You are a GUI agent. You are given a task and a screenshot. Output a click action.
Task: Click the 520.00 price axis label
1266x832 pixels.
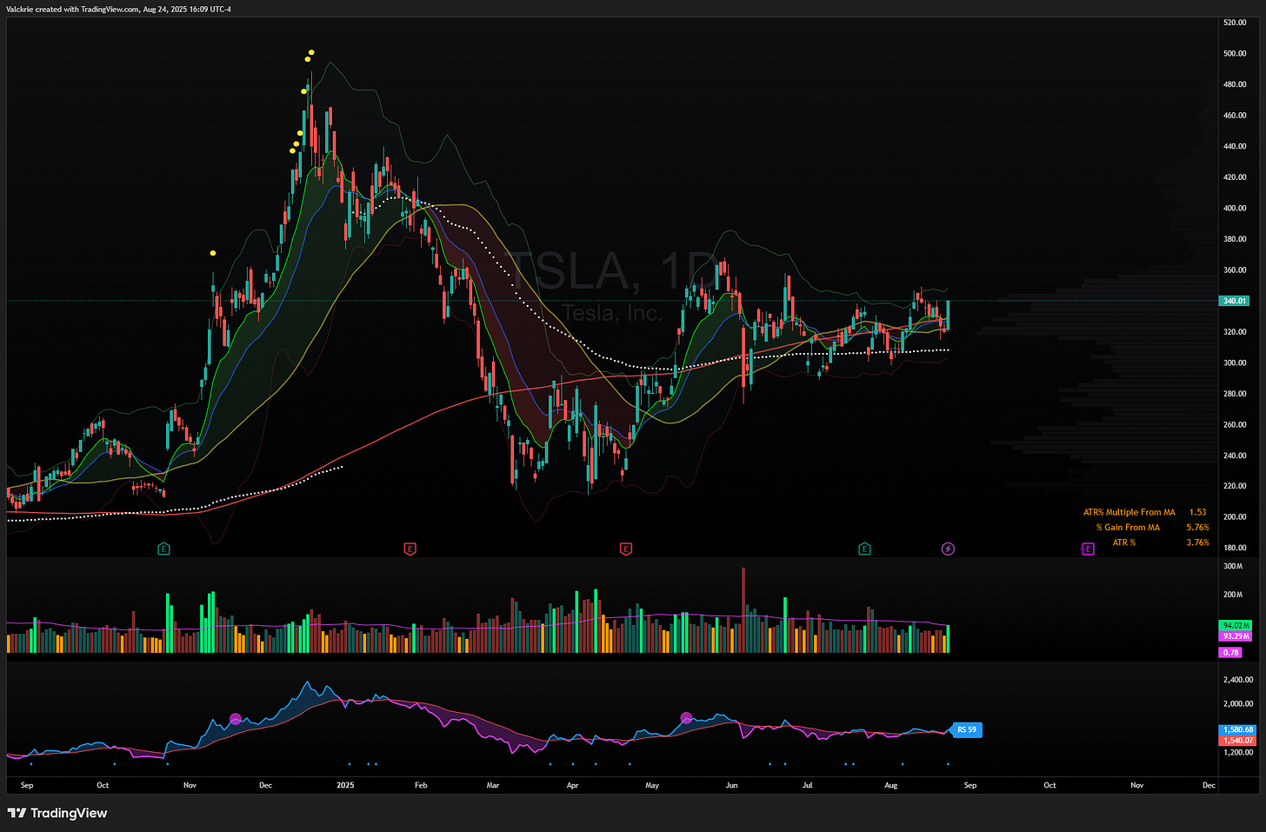pyautogui.click(x=1235, y=23)
